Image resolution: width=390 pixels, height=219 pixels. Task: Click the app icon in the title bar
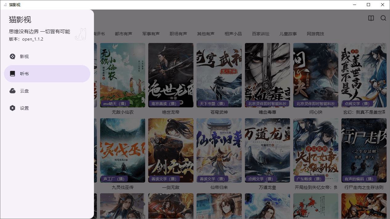point(5,5)
